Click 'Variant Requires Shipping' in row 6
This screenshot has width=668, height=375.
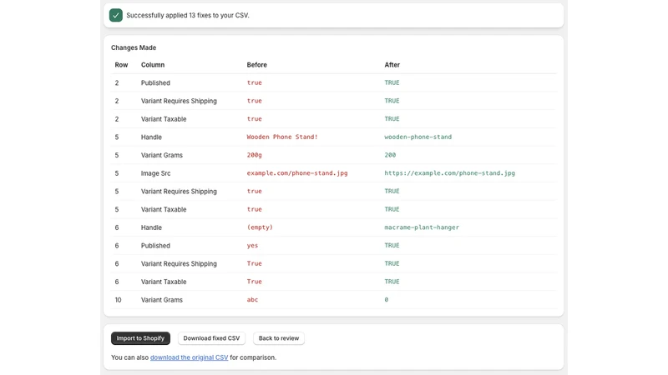click(179, 264)
